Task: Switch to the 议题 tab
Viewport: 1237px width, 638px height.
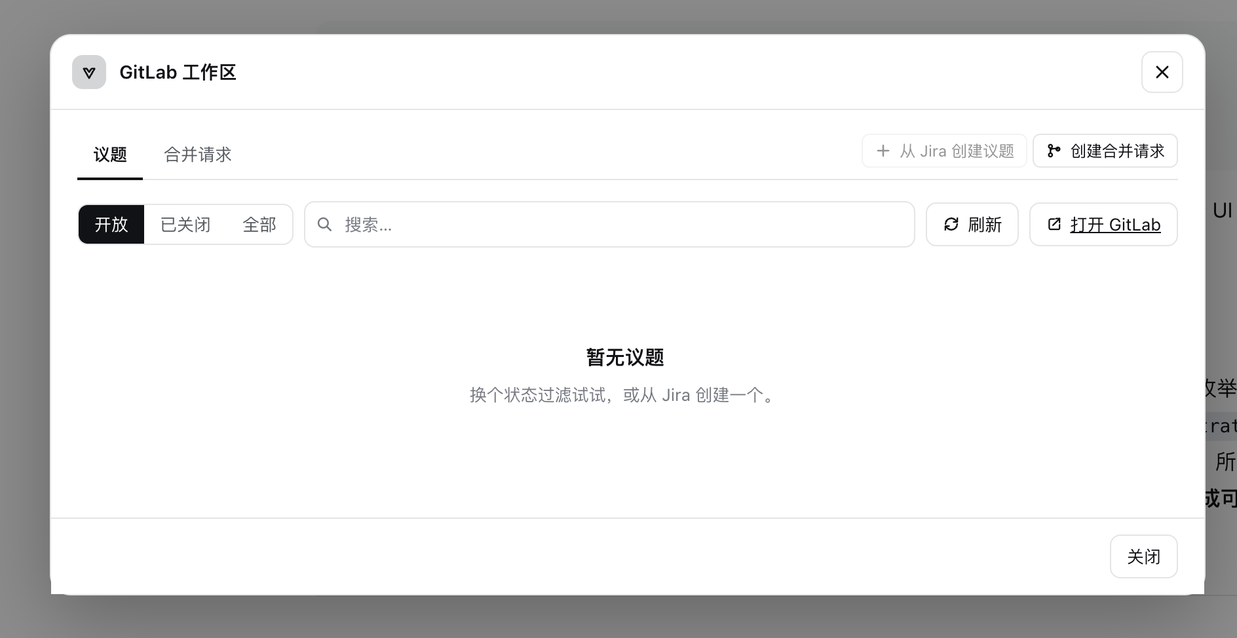Action: click(x=110, y=155)
